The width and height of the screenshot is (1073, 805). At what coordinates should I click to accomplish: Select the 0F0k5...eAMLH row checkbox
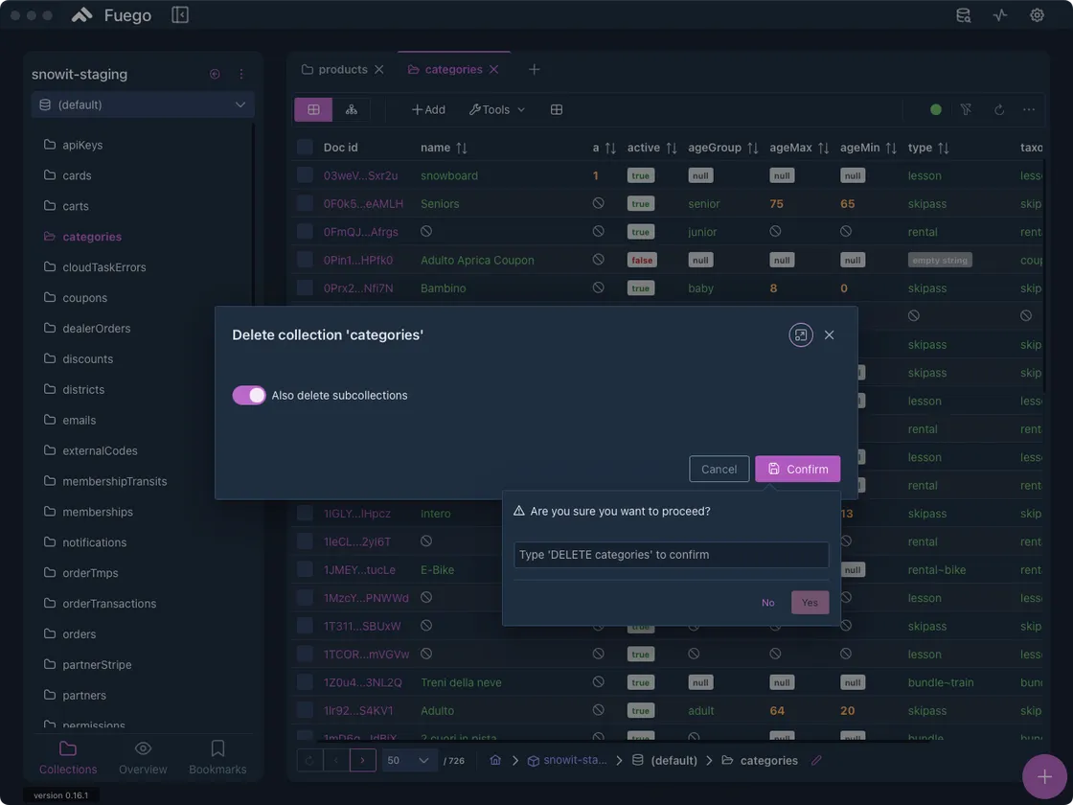click(306, 203)
